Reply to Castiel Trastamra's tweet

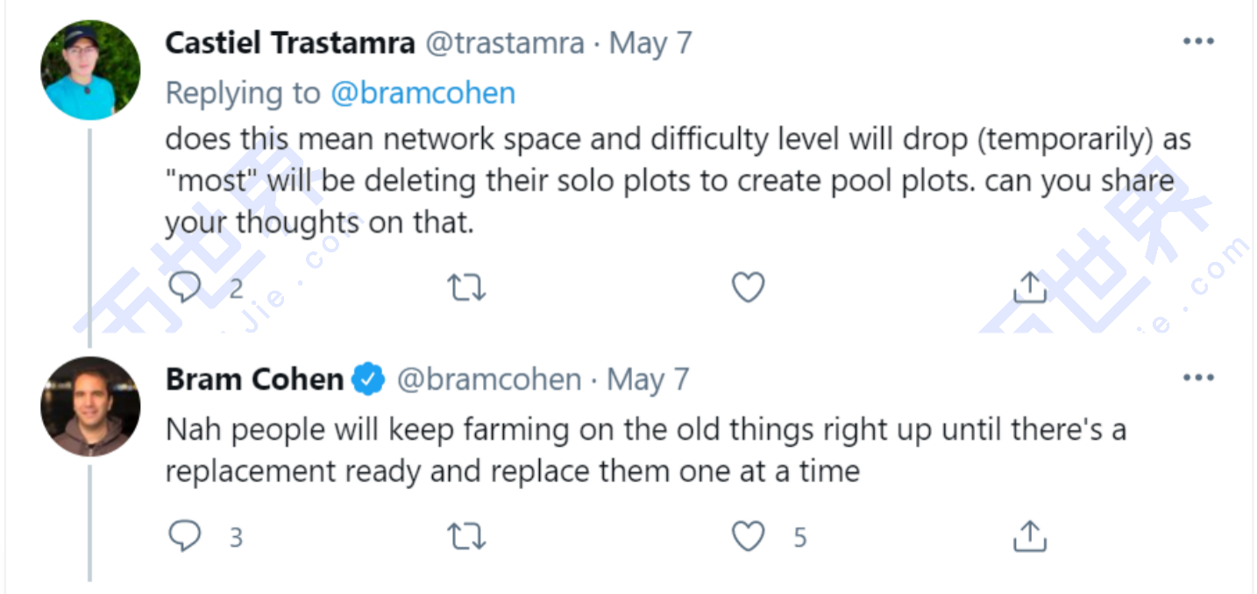pos(185,287)
